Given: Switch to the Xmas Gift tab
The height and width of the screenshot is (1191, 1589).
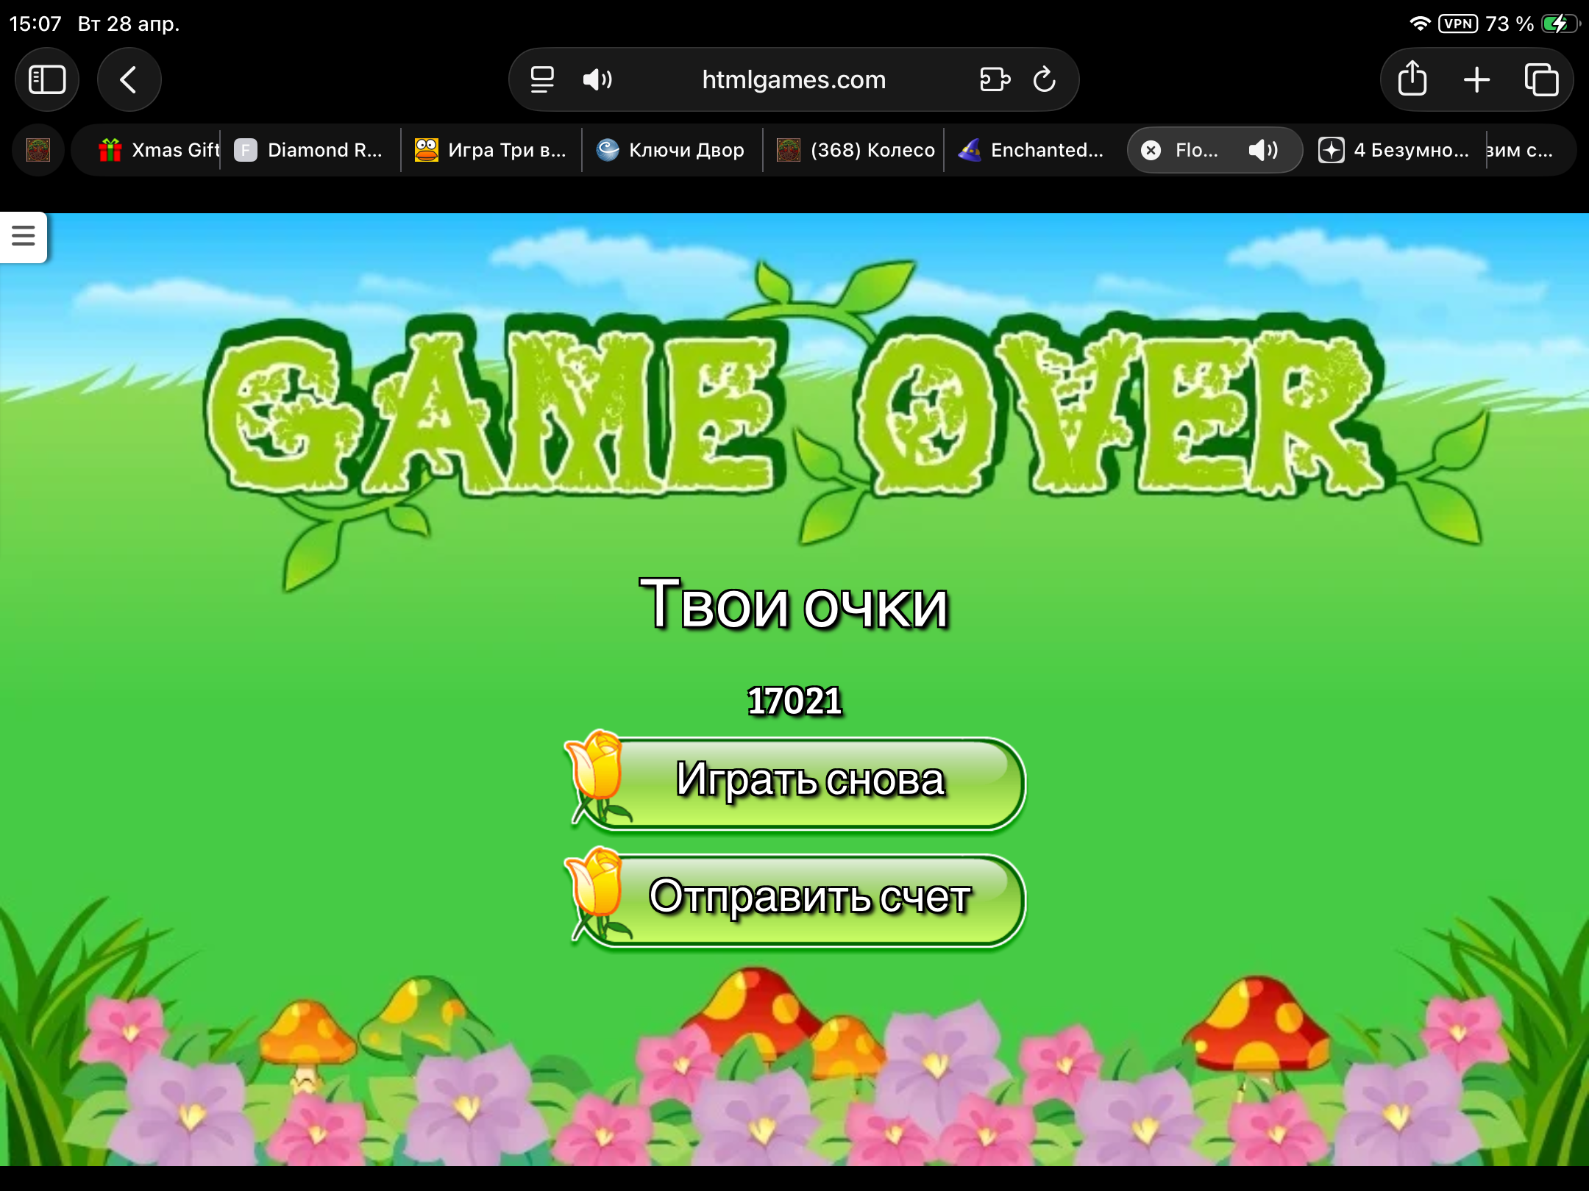Looking at the screenshot, I should [158, 150].
